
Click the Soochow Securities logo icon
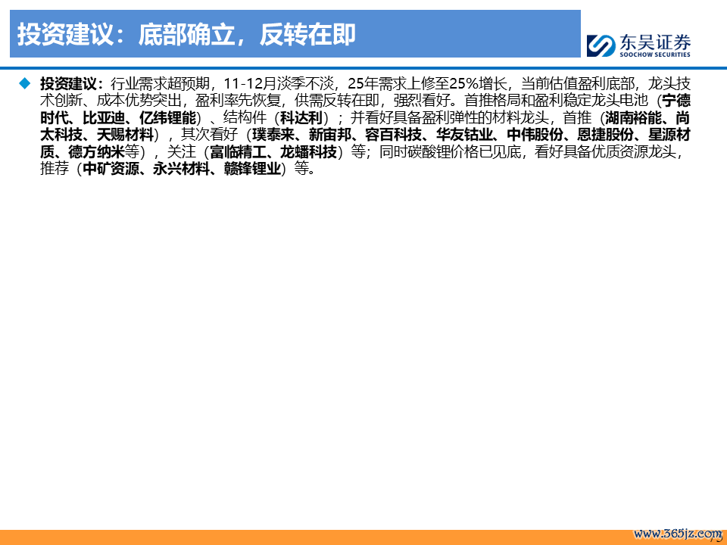point(601,46)
